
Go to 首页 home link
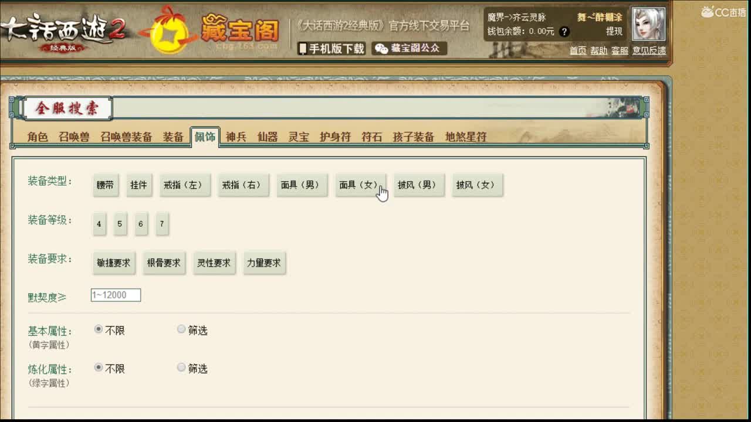point(578,50)
